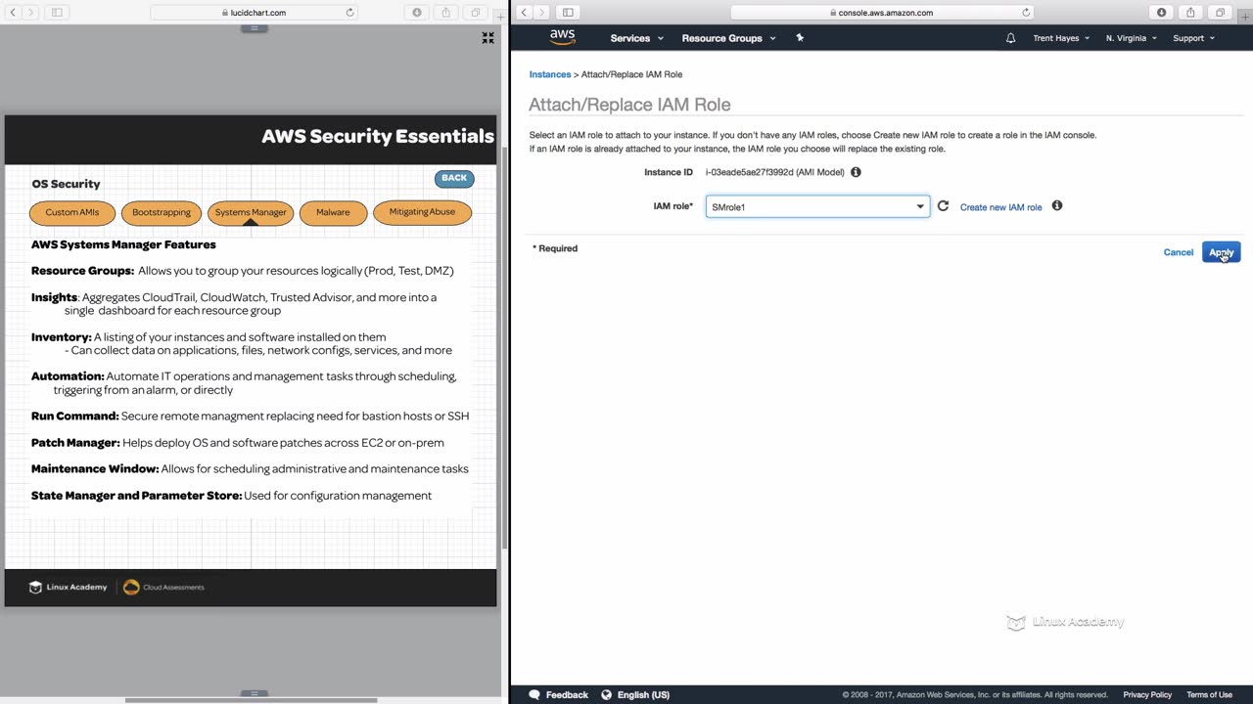
Task: Show sidebar in the AWS console Safari window
Action: (568, 13)
